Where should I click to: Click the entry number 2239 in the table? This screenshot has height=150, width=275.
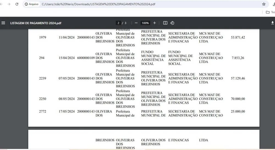point(43,78)
